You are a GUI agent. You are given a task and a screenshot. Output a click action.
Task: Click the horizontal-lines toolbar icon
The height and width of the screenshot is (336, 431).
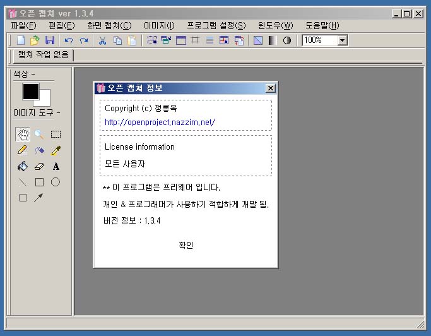point(210,40)
